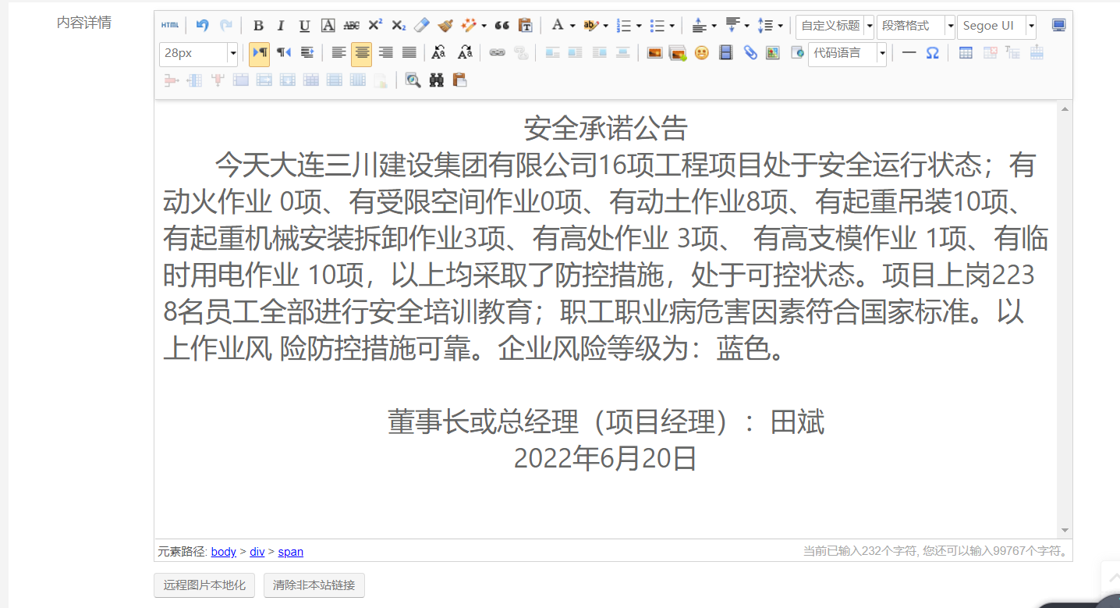
Task: Select the span element path link
Action: point(291,552)
